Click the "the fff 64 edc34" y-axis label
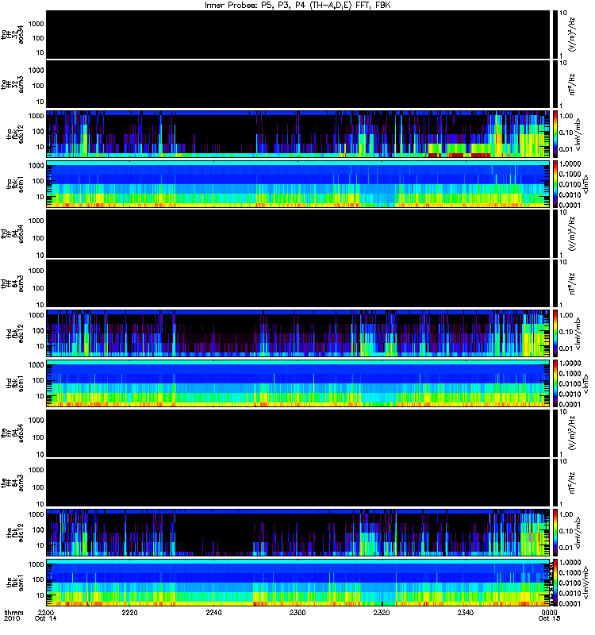This screenshot has height=635, width=595. (x=12, y=433)
